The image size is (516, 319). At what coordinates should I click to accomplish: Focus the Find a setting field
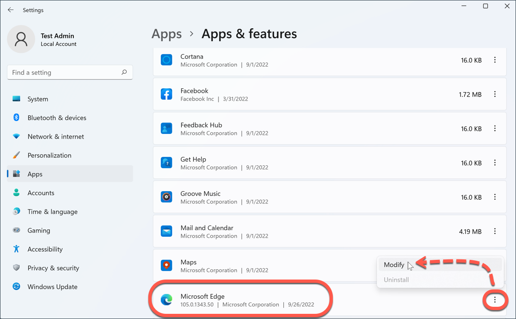[70, 72]
